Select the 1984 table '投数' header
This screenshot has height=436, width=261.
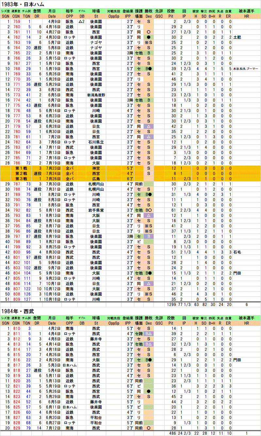(x=171, y=318)
